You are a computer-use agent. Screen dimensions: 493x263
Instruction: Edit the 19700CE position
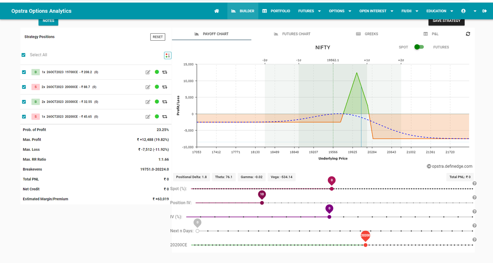point(148,72)
